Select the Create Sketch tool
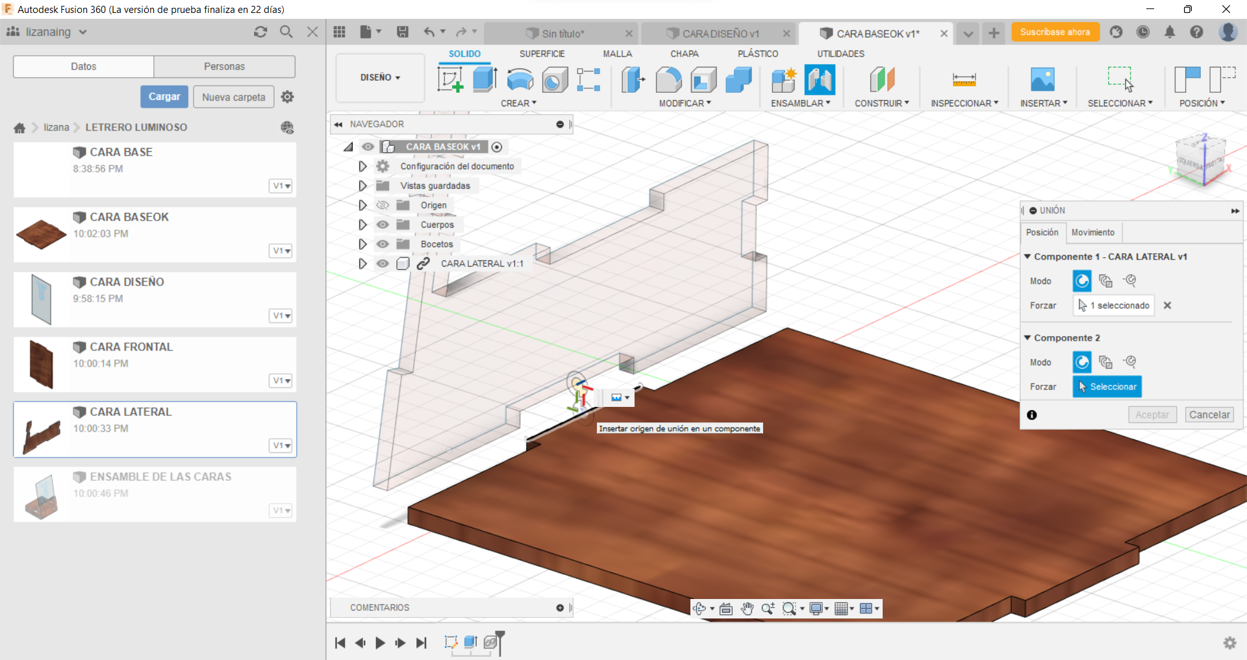The width and height of the screenshot is (1247, 660). (450, 80)
